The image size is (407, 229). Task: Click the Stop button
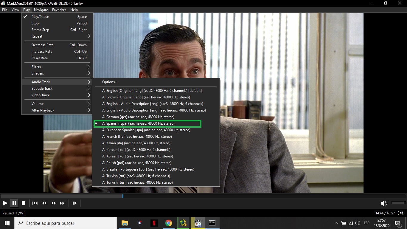pos(24,203)
